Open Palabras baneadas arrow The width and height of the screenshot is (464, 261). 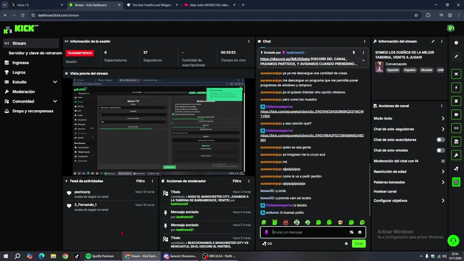pyautogui.click(x=443, y=182)
